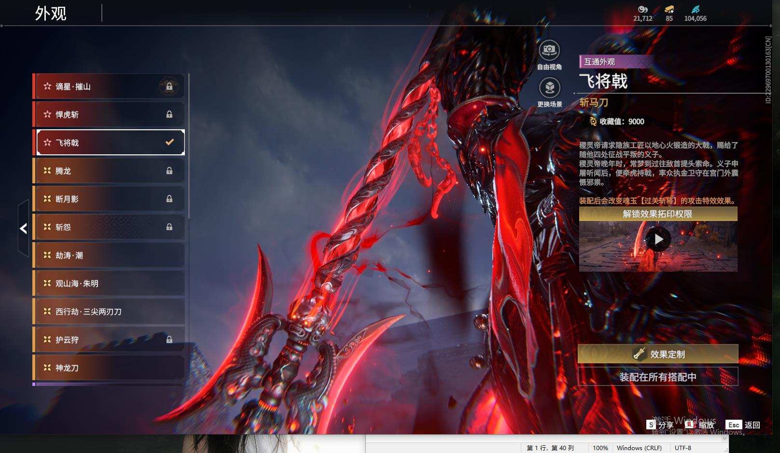The image size is (780, 453).
Task: Click 装配在所有搭配中 button
Action: point(658,377)
